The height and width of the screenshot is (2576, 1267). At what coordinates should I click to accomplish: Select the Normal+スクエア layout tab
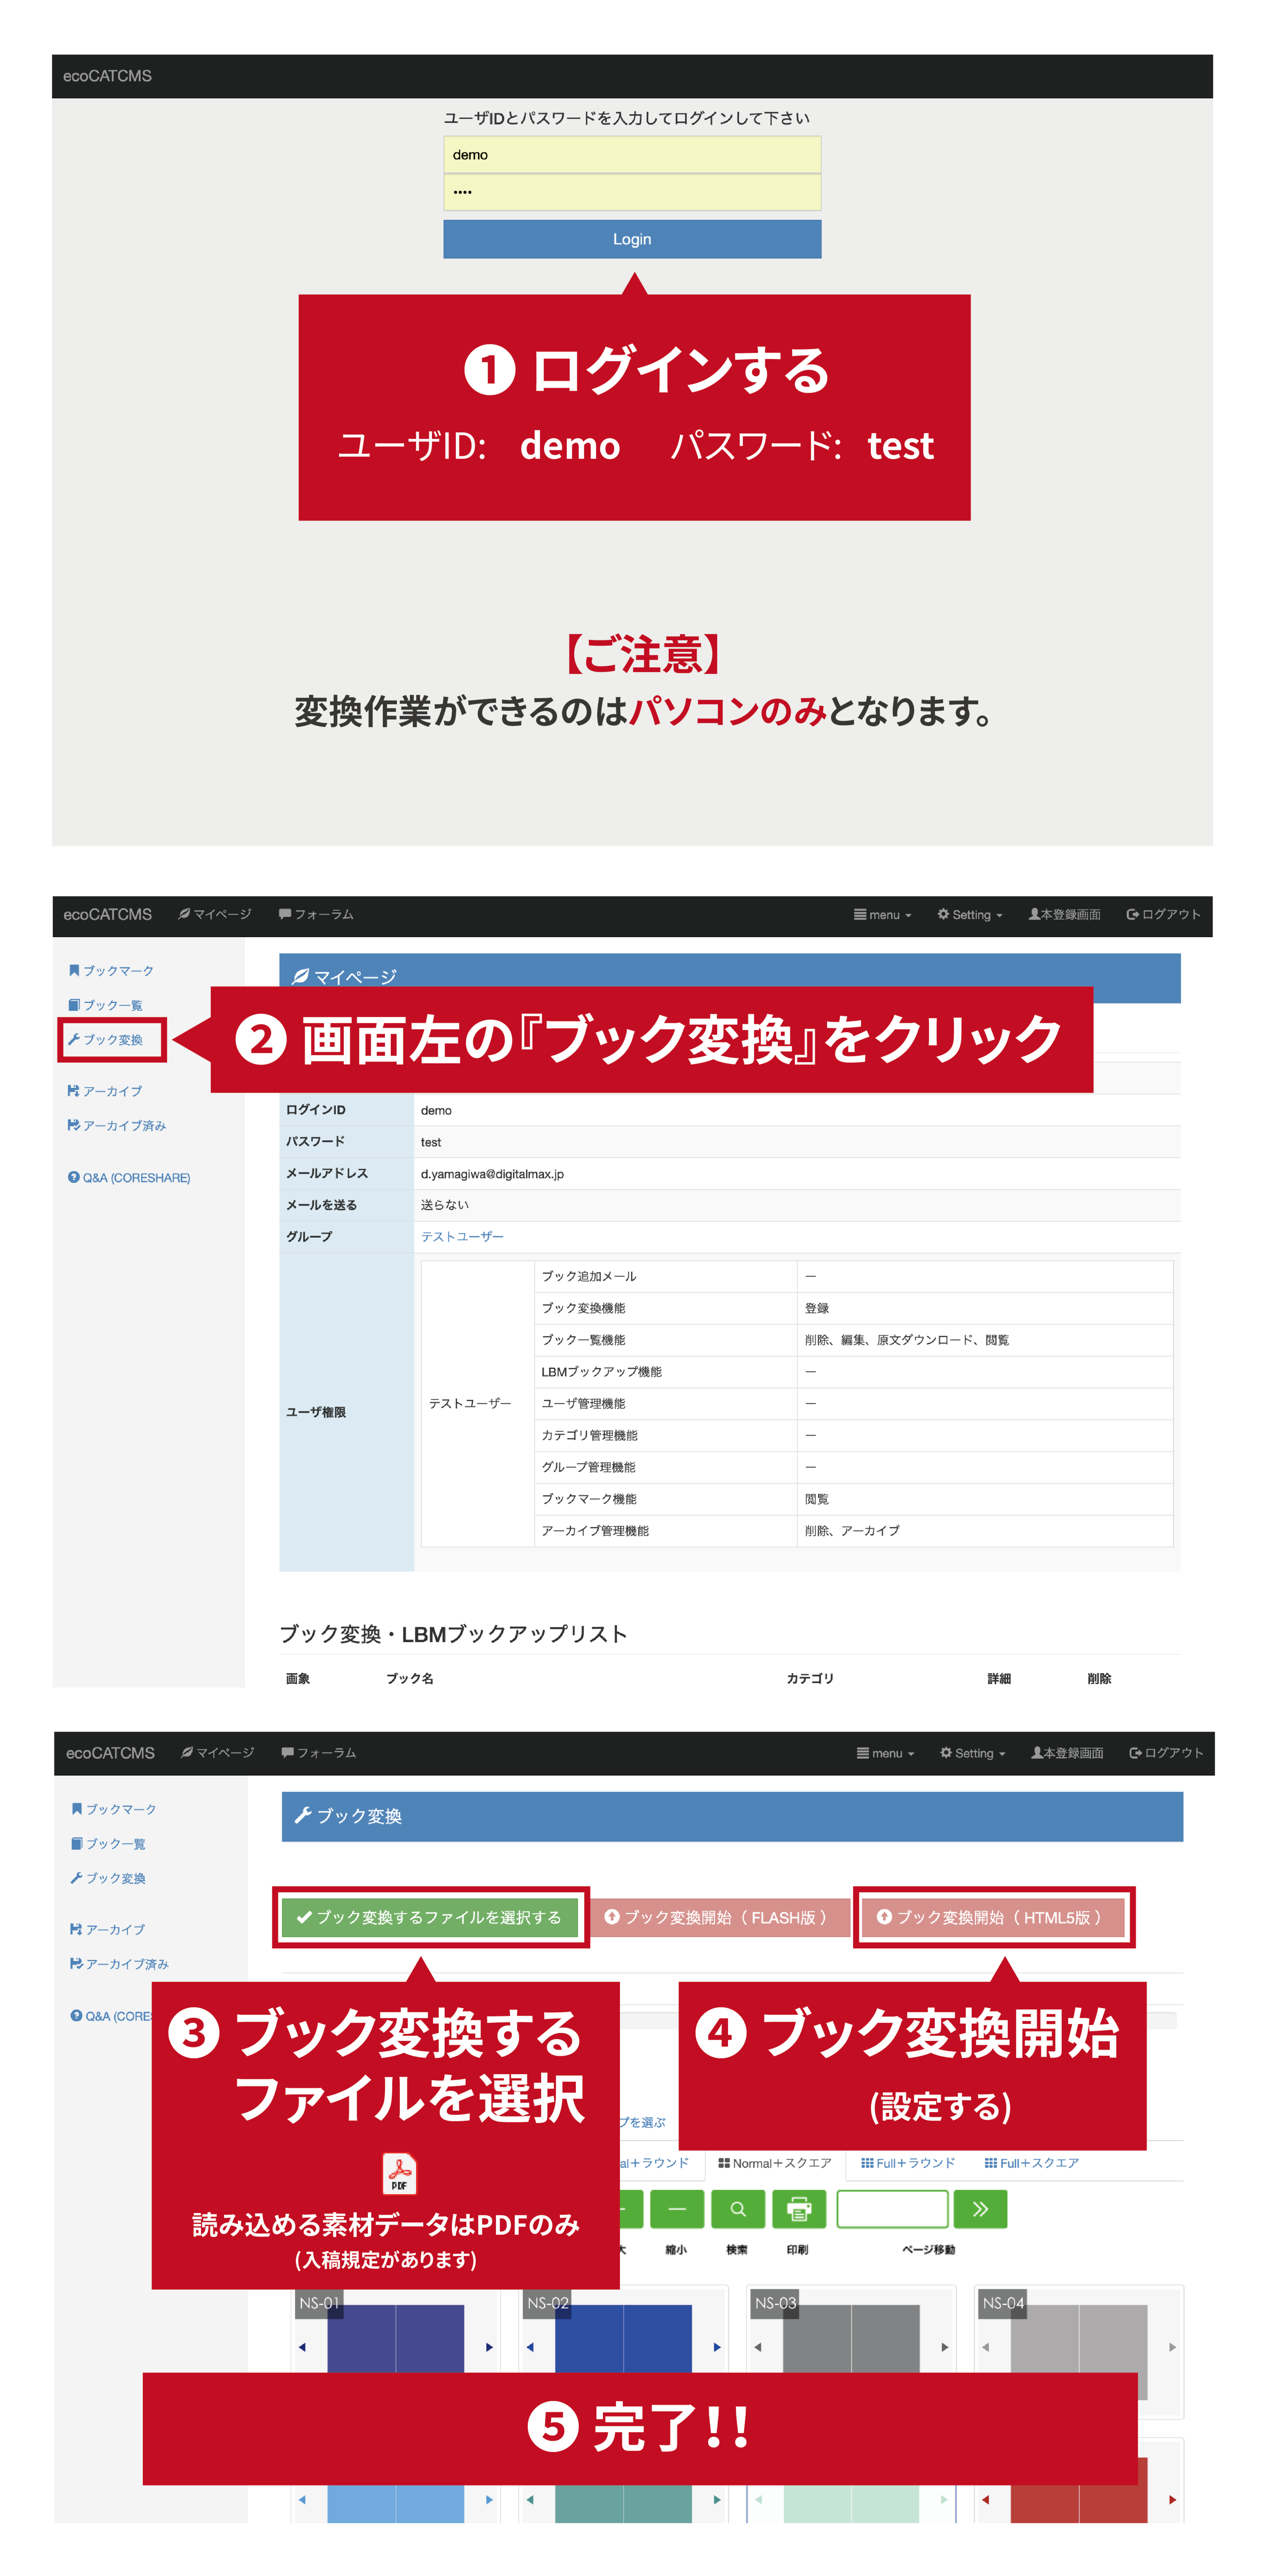tap(775, 2163)
